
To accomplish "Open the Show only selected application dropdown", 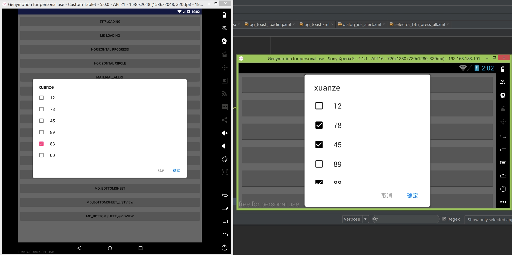I will pos(488,219).
